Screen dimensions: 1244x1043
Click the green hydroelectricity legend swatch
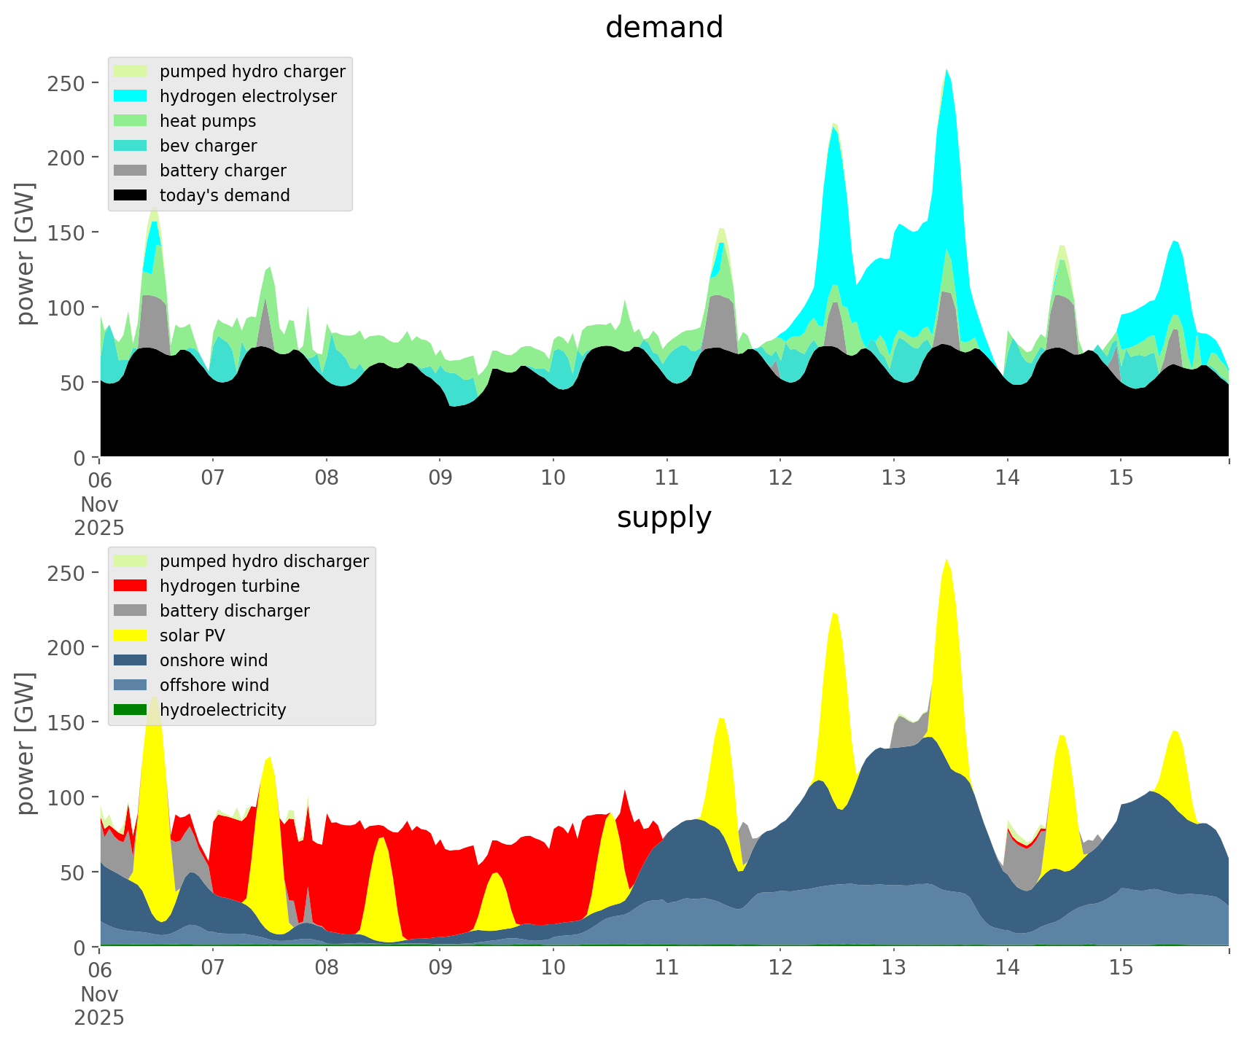(131, 710)
